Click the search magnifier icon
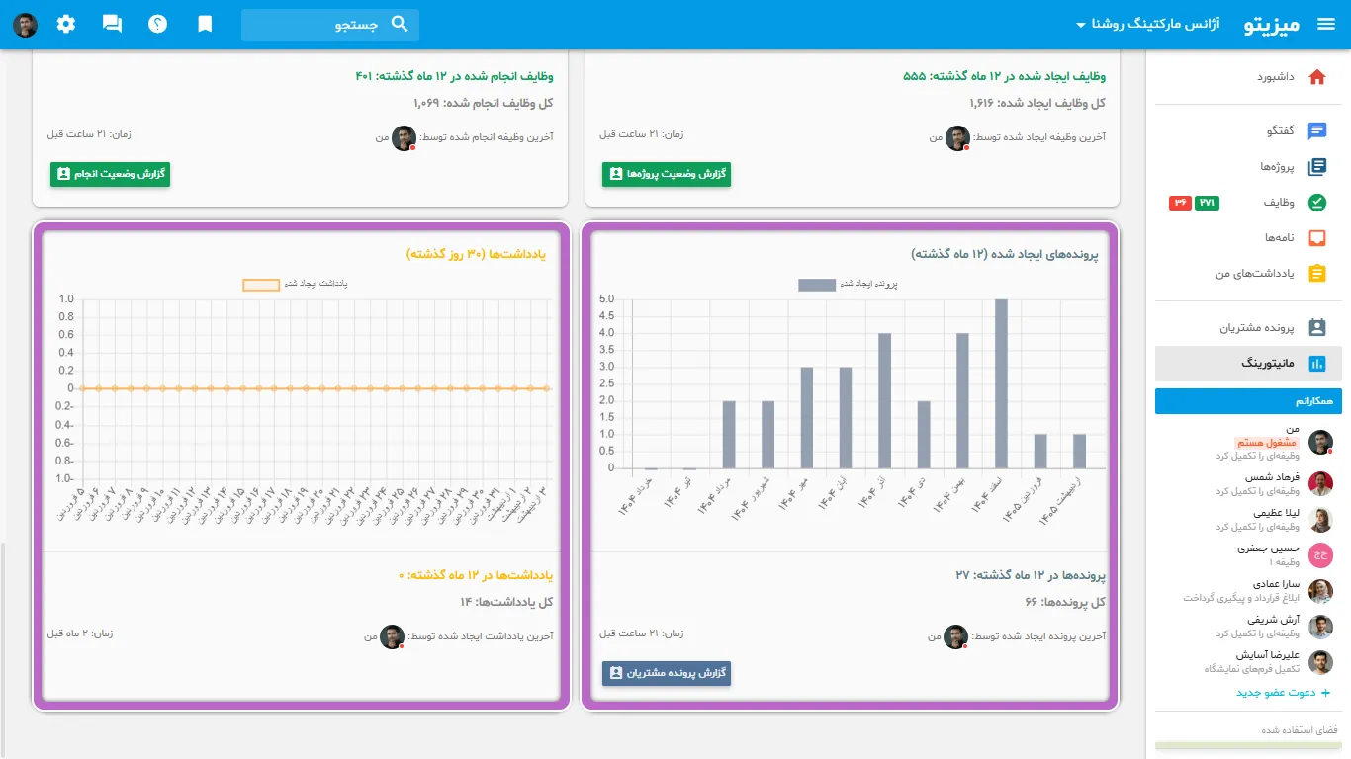This screenshot has width=1351, height=759. tap(400, 24)
